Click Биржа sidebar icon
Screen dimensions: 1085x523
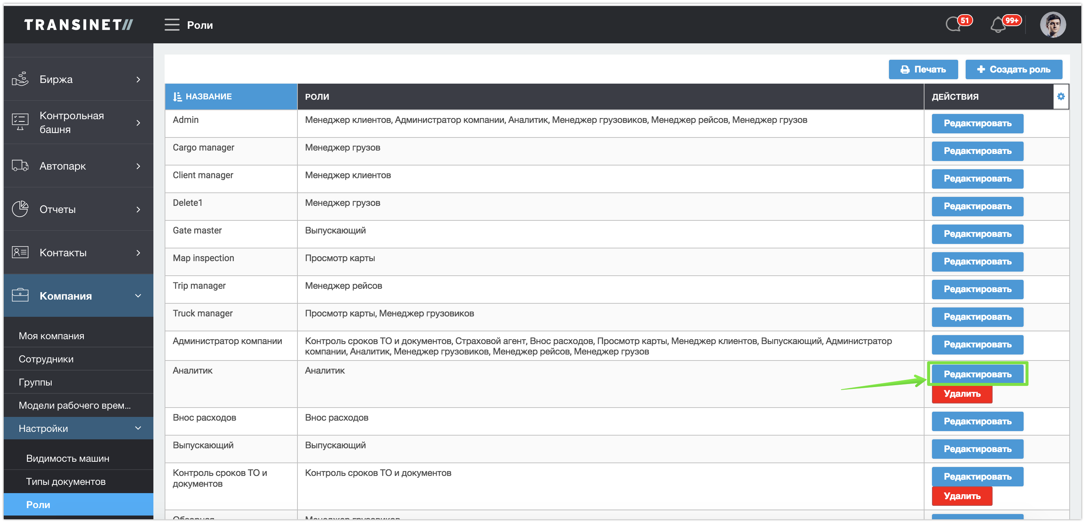(x=20, y=79)
